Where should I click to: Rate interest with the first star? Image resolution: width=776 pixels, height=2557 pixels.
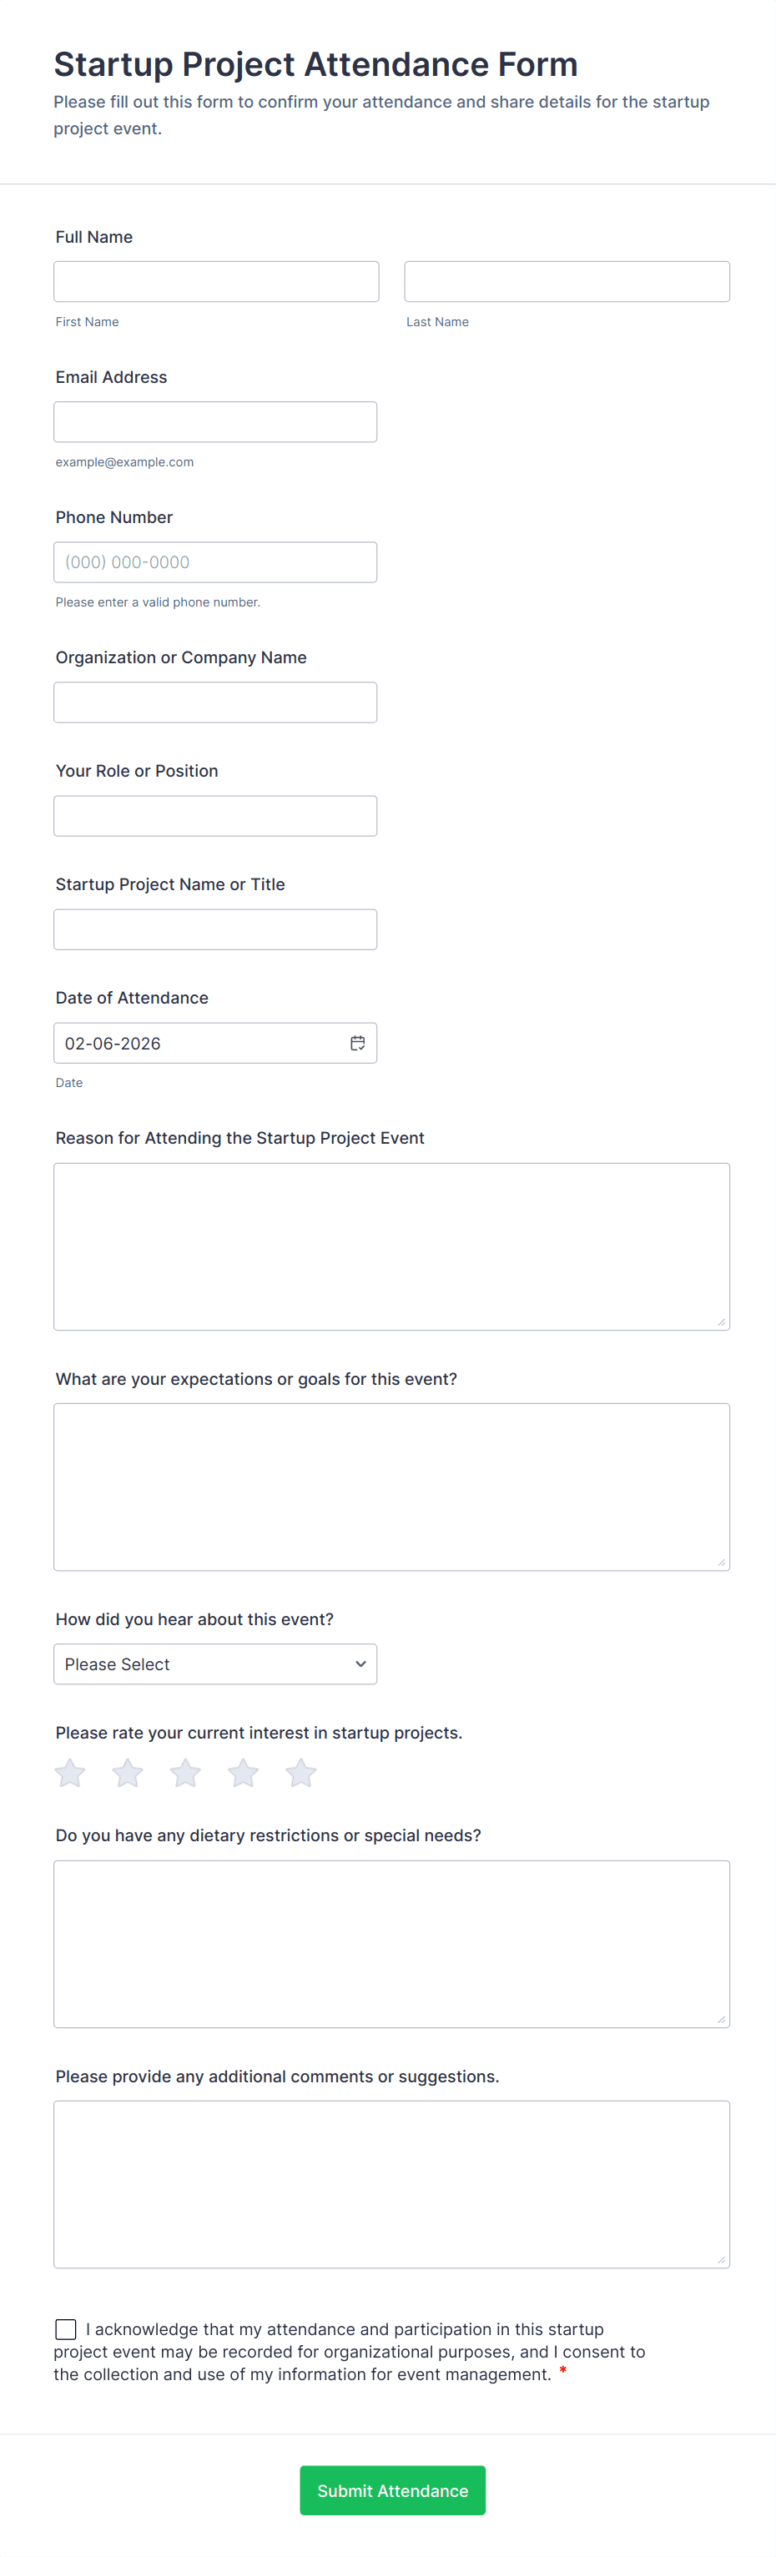click(70, 1773)
